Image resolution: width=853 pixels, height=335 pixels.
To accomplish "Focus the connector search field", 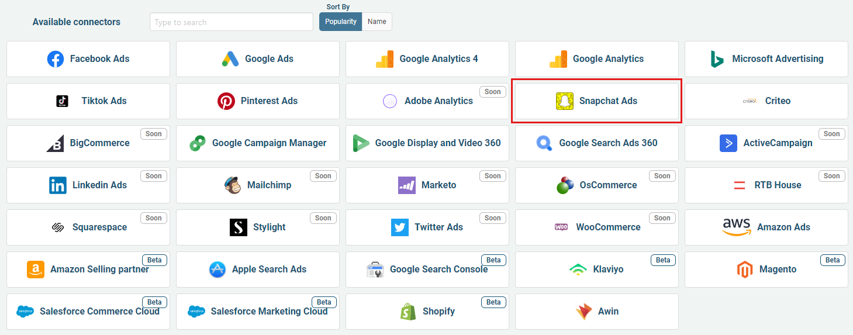I will click(232, 22).
